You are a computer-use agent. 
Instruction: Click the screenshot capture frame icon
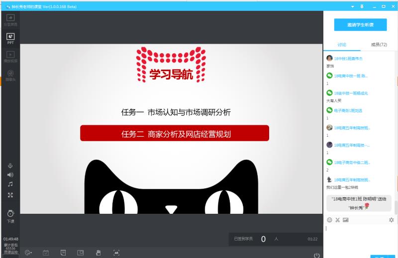click(116, 253)
